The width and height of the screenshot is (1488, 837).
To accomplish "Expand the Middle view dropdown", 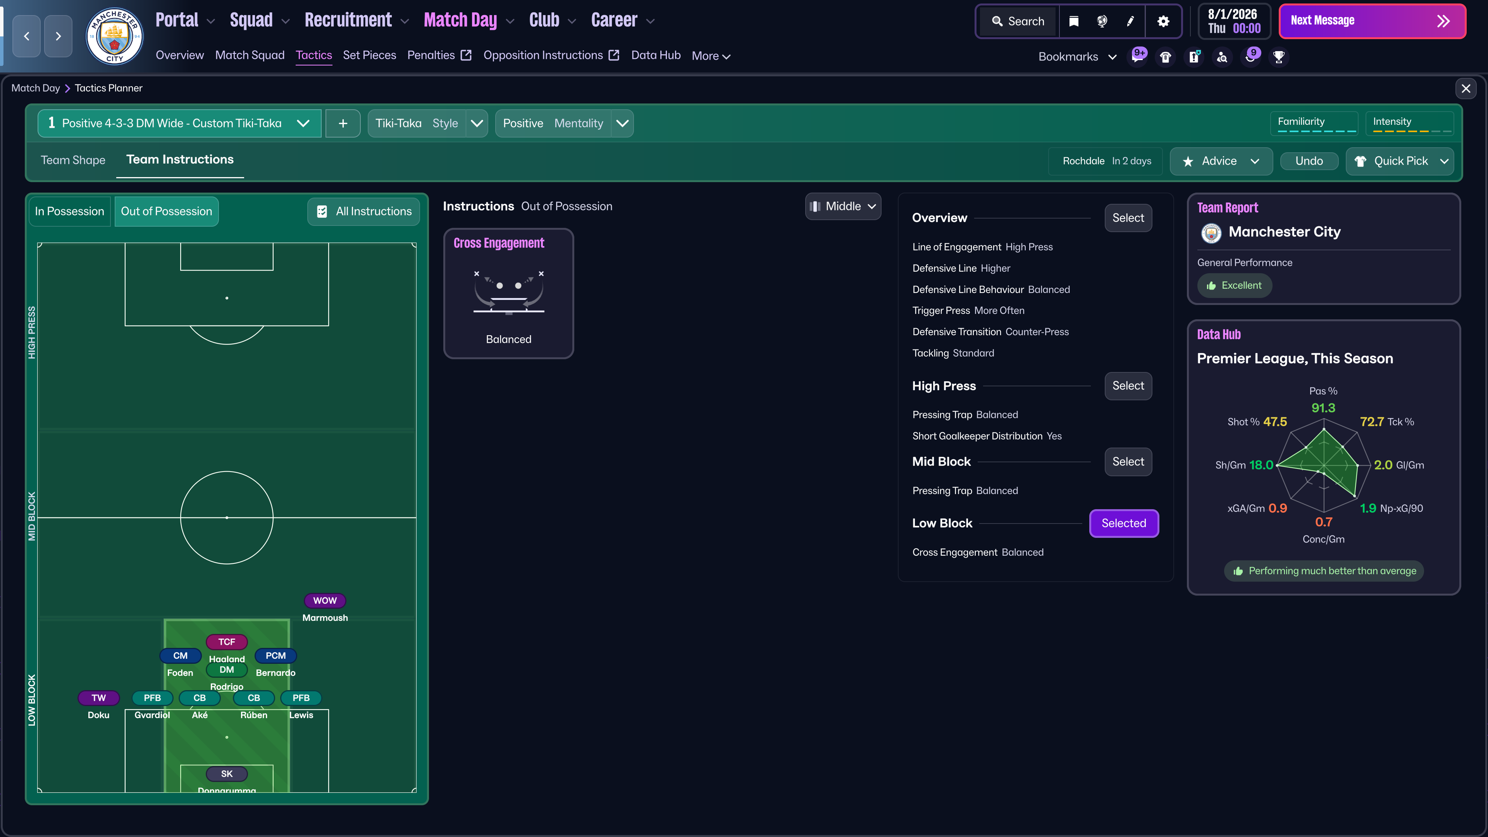I will pos(843,206).
